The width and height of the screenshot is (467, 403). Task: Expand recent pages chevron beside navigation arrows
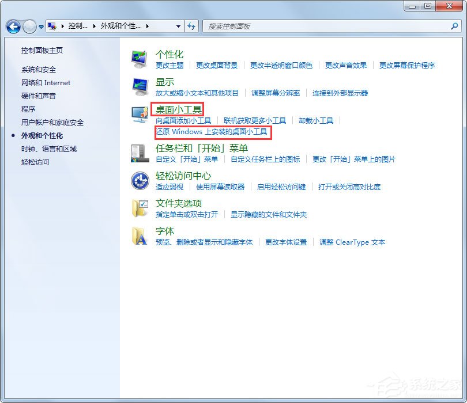40,26
